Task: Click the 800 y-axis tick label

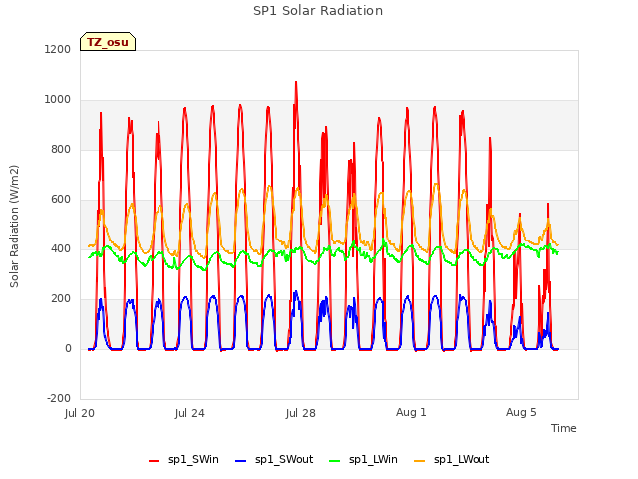Action: click(x=61, y=149)
